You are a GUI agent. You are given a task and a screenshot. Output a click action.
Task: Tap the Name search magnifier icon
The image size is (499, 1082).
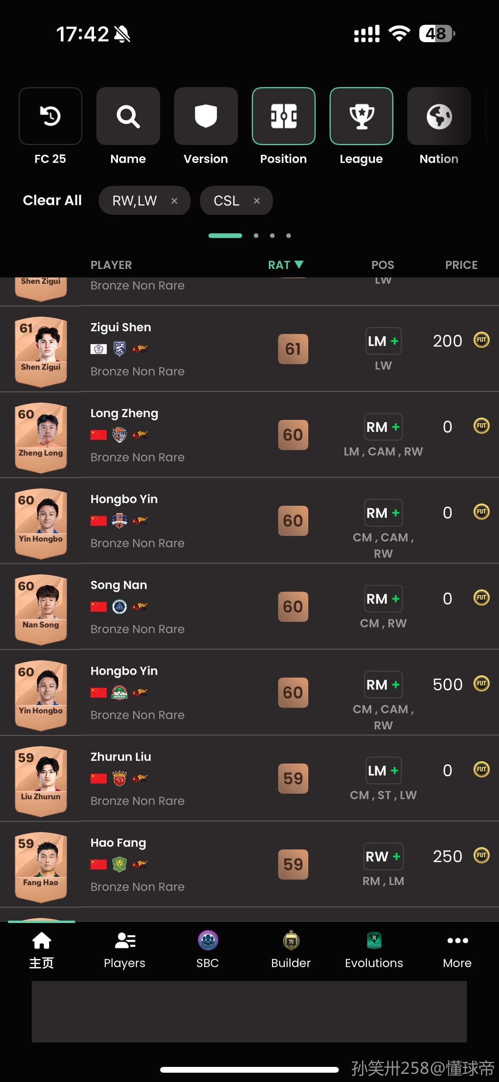point(128,116)
